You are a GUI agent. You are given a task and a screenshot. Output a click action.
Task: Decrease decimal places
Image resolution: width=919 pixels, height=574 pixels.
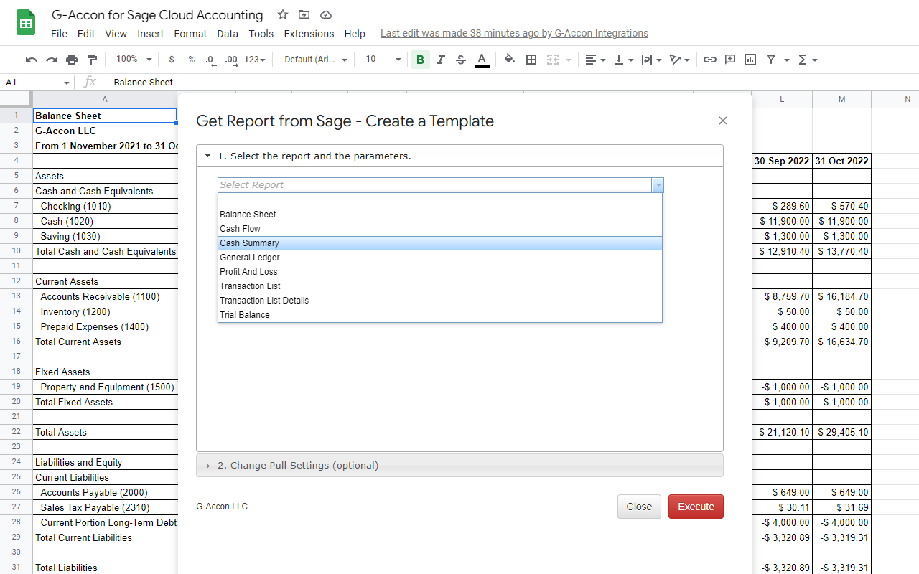(x=210, y=60)
